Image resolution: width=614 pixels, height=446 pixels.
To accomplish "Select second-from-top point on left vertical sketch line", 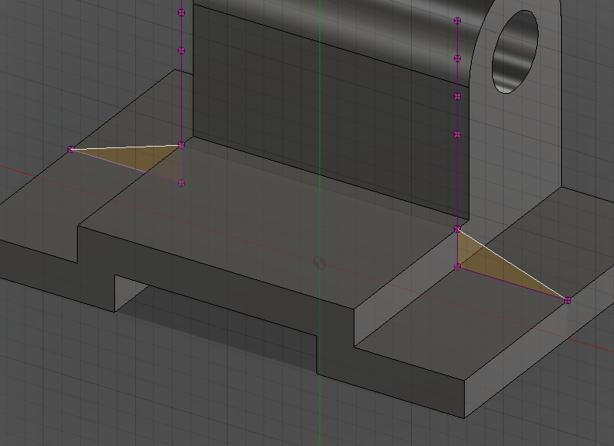I will pos(181,50).
